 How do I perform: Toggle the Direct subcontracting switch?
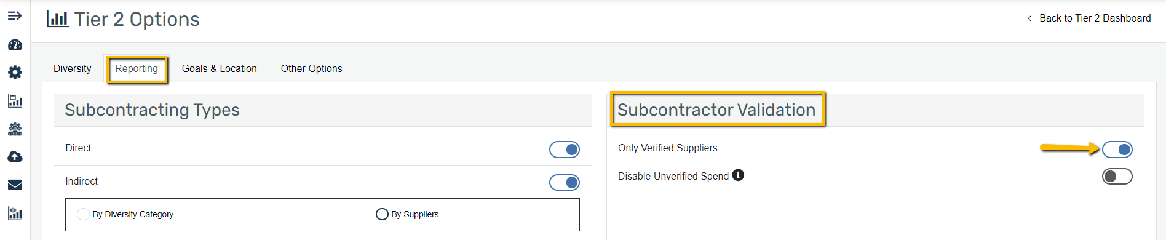565,150
